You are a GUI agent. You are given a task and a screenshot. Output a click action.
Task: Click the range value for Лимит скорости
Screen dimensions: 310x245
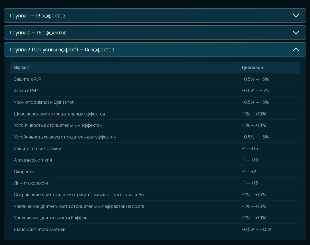point(250,183)
